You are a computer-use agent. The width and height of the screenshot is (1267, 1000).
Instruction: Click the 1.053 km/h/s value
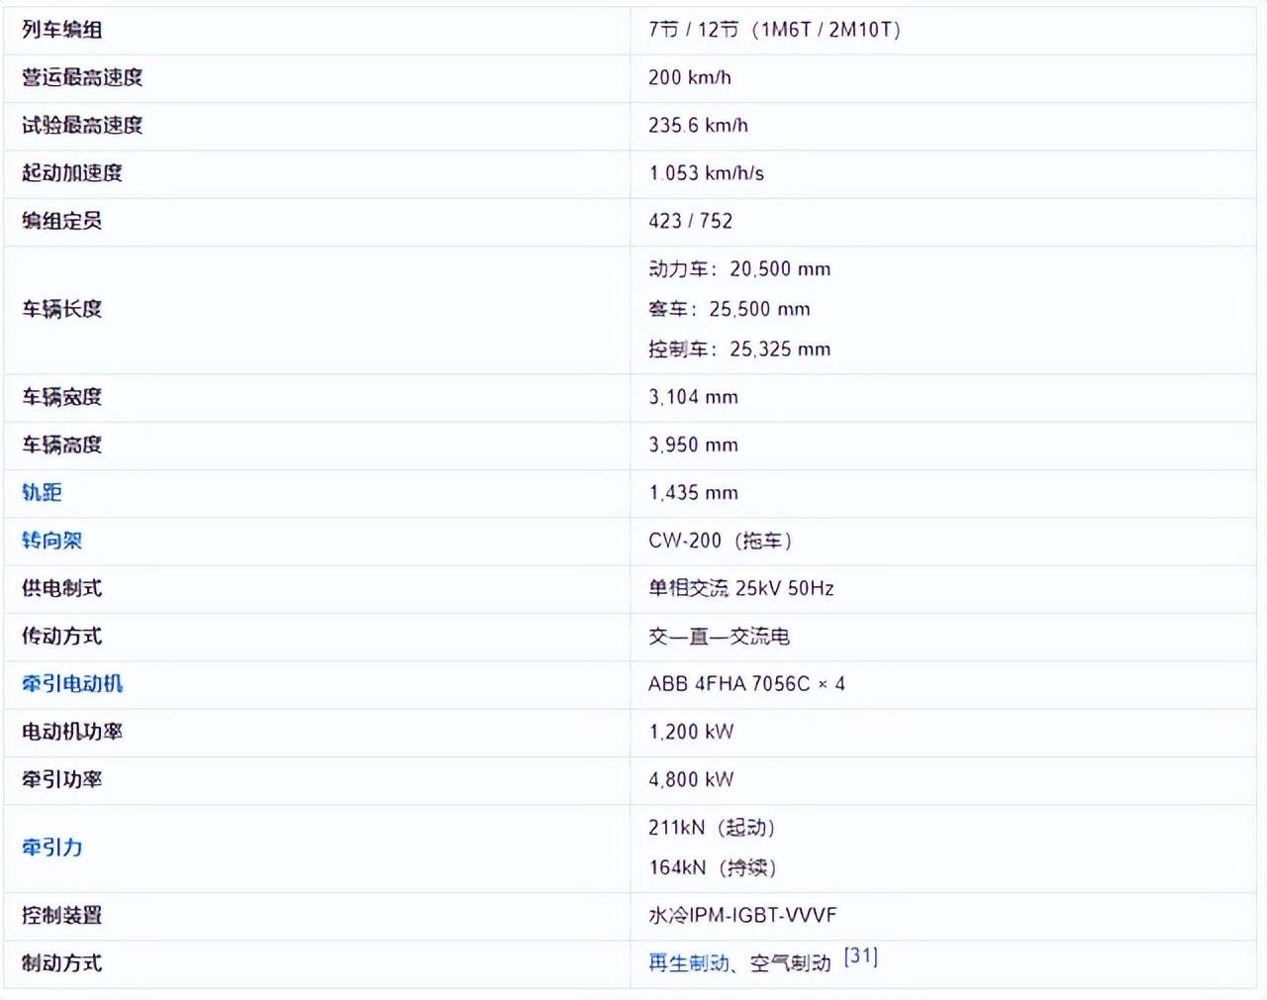(x=706, y=173)
